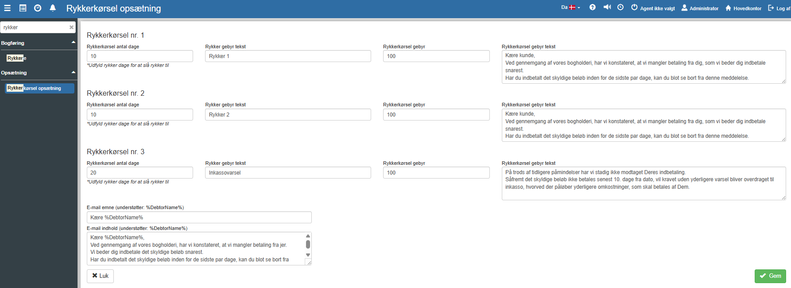The image size is (791, 288).
Task: Click the E-mail emne input field
Action: pyautogui.click(x=199, y=218)
